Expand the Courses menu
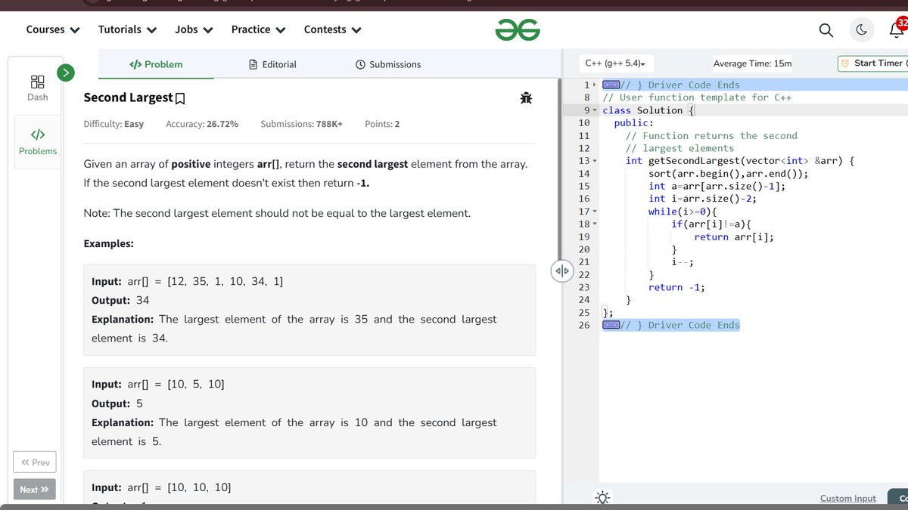 click(x=53, y=29)
